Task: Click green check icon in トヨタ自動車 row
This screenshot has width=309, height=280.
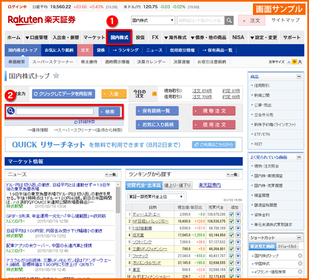Action: coord(231,228)
